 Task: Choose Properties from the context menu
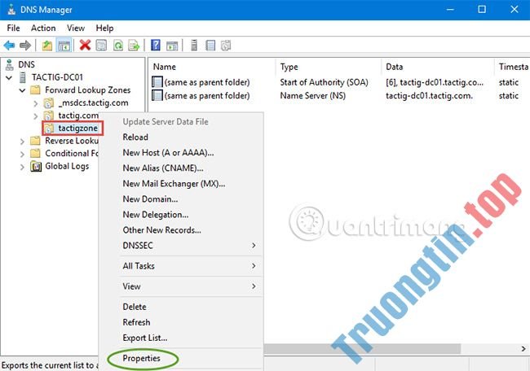tap(141, 358)
